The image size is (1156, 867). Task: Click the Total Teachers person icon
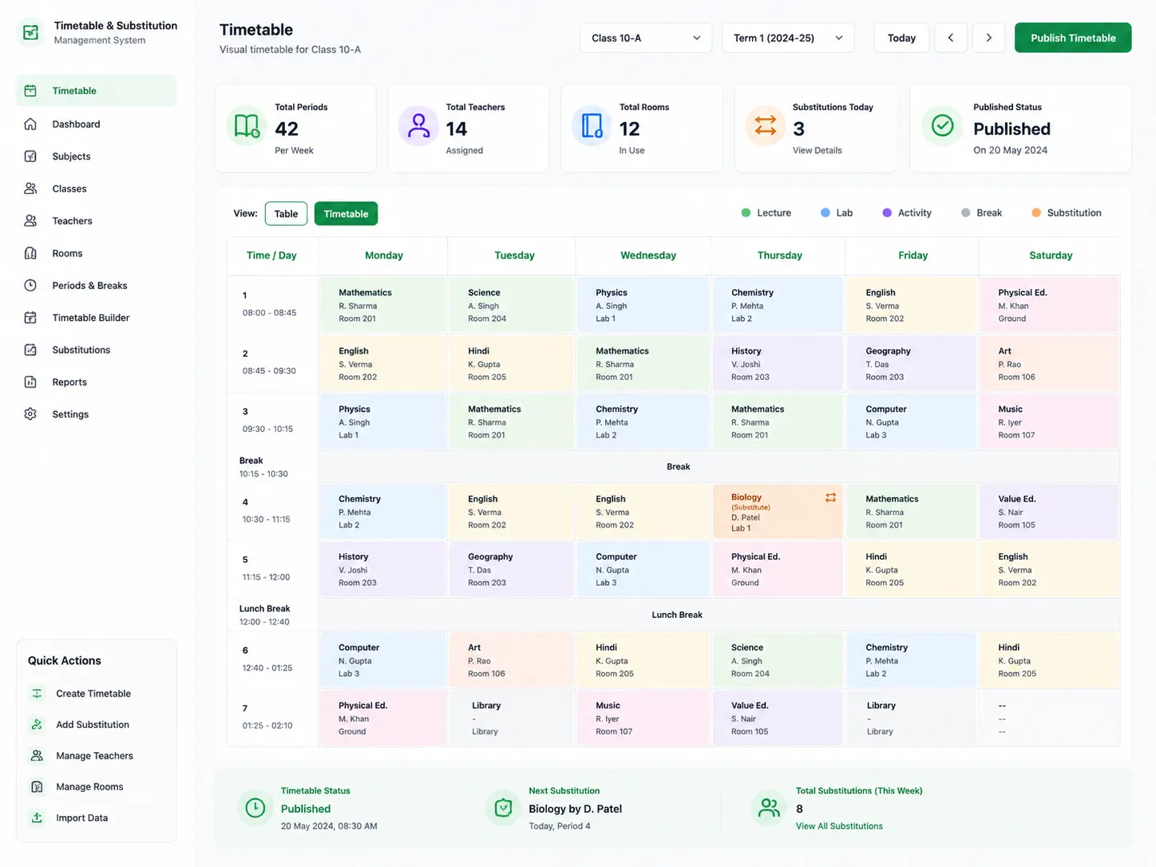418,126
